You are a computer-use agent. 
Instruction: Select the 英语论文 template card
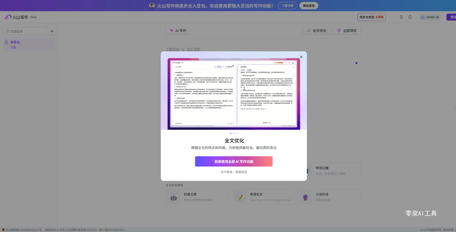(263, 197)
